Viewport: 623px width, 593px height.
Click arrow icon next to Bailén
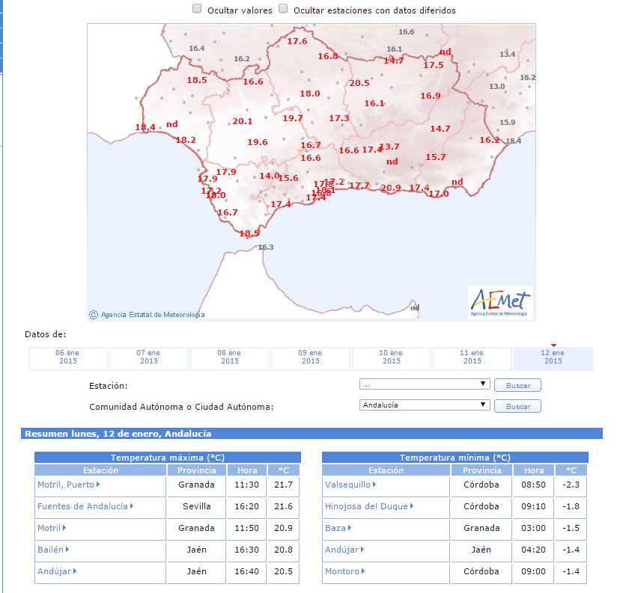pyautogui.click(x=67, y=550)
